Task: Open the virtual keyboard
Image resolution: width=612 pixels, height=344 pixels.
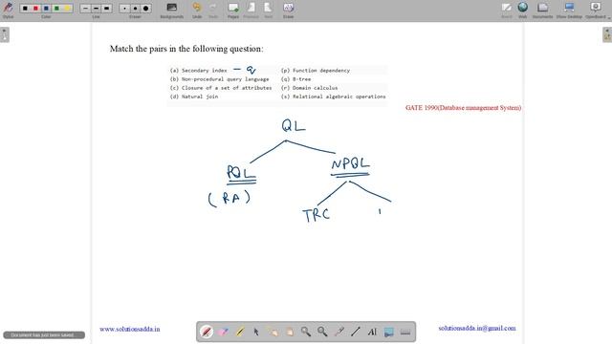Action: [405, 332]
